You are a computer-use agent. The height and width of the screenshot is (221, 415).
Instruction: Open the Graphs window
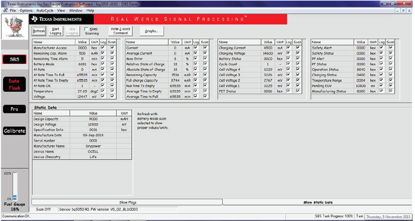(152, 31)
